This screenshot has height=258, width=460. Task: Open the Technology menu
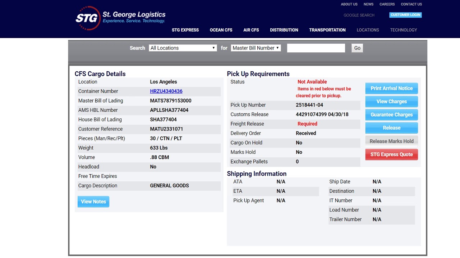pos(404,30)
